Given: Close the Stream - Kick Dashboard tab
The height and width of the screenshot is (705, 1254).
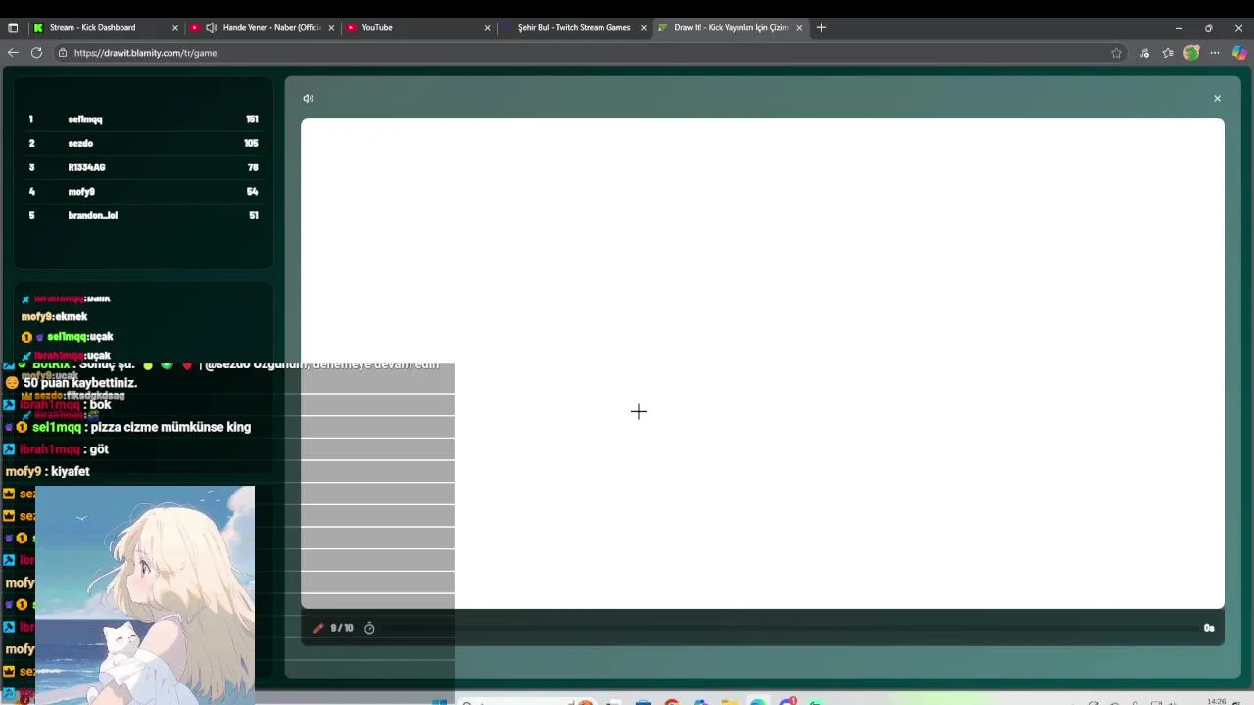Looking at the screenshot, I should (x=175, y=27).
